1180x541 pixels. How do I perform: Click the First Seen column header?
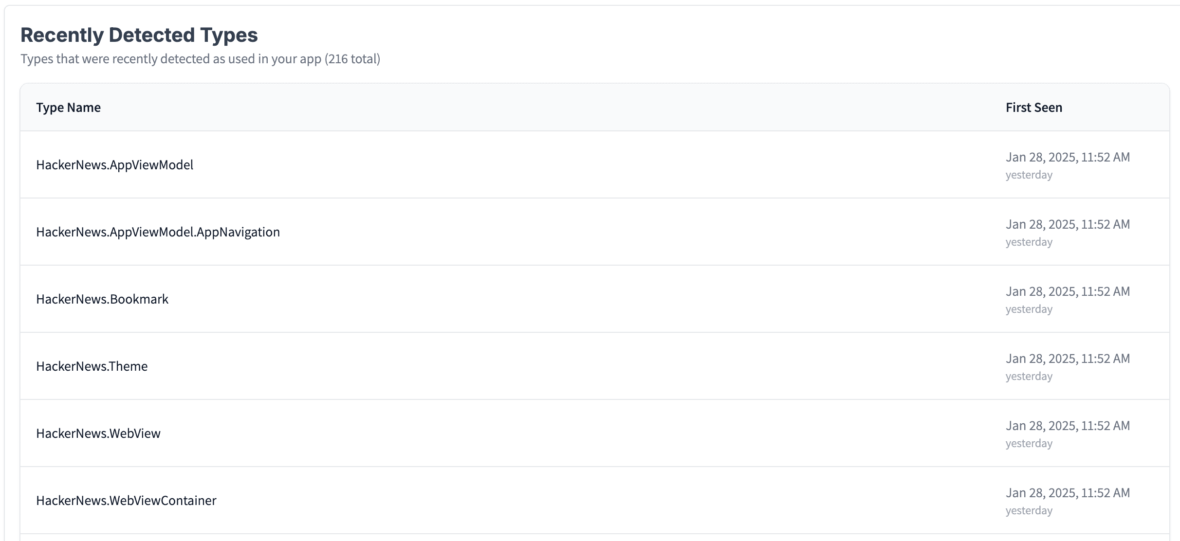[x=1033, y=108]
